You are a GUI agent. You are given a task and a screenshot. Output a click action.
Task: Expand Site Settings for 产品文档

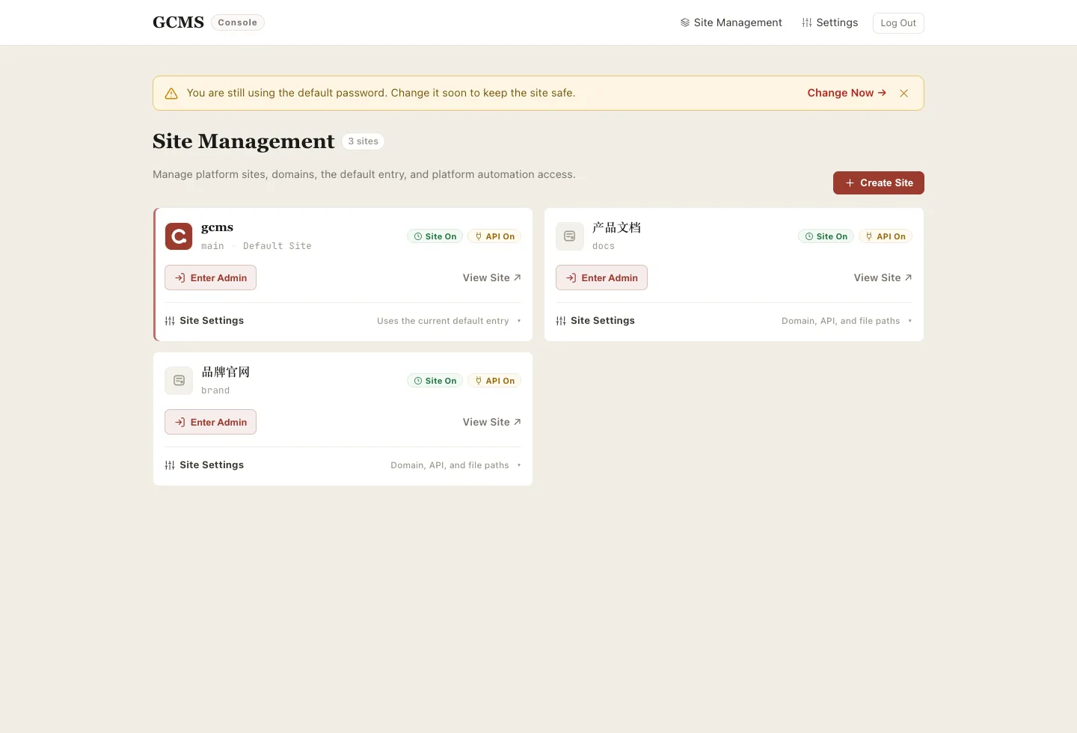(734, 321)
